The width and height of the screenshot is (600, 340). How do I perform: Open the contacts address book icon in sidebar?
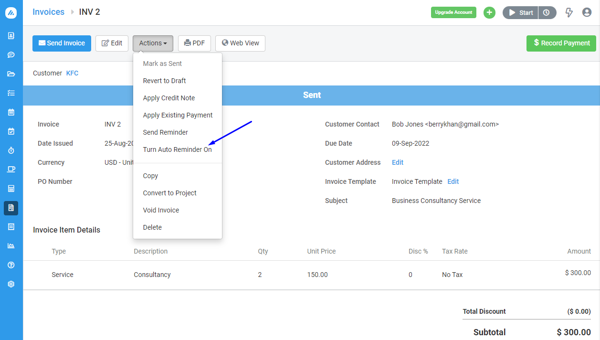tap(11, 36)
